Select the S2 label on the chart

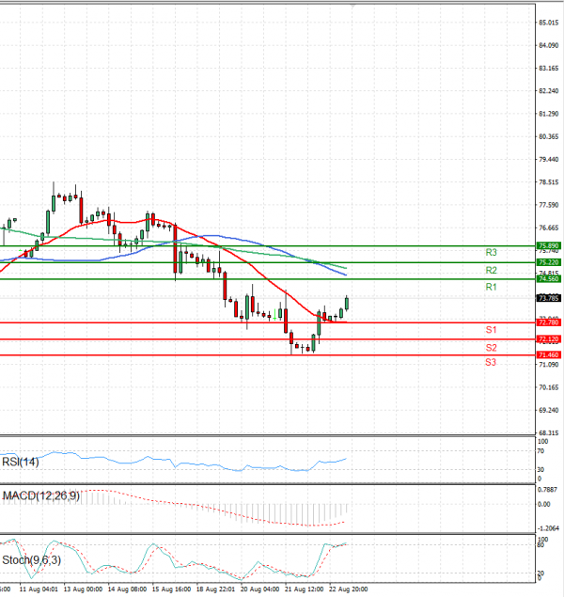coord(491,348)
